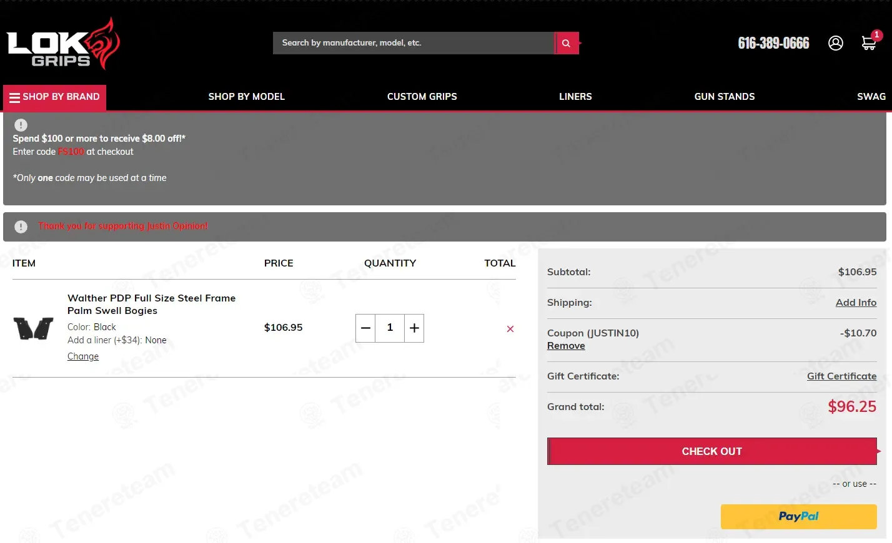Click the 'Coupon (JUSTIN10)' label
The width and height of the screenshot is (892, 543).
point(593,333)
